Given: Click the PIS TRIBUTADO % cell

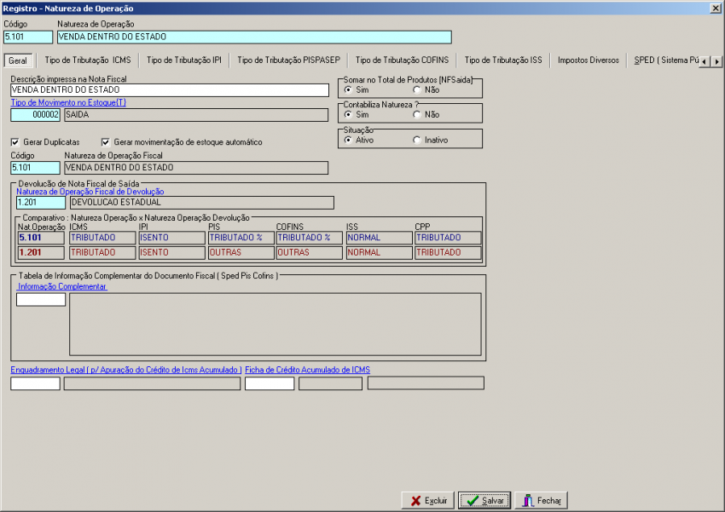Looking at the screenshot, I should (x=241, y=238).
